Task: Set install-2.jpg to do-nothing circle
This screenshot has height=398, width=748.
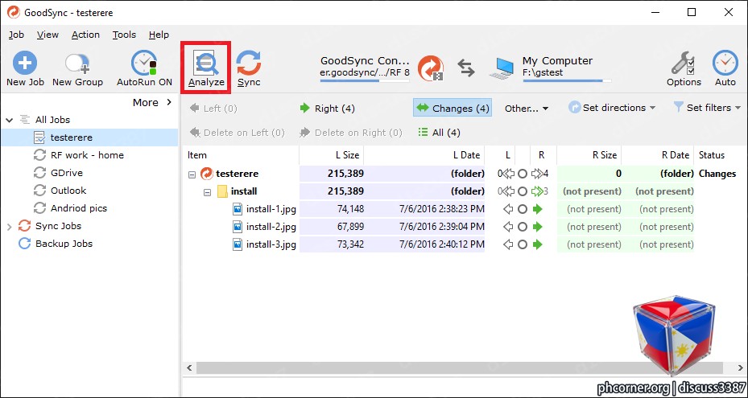Action: 523,227
